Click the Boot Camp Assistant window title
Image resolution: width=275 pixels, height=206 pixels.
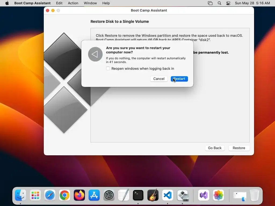(149, 10)
